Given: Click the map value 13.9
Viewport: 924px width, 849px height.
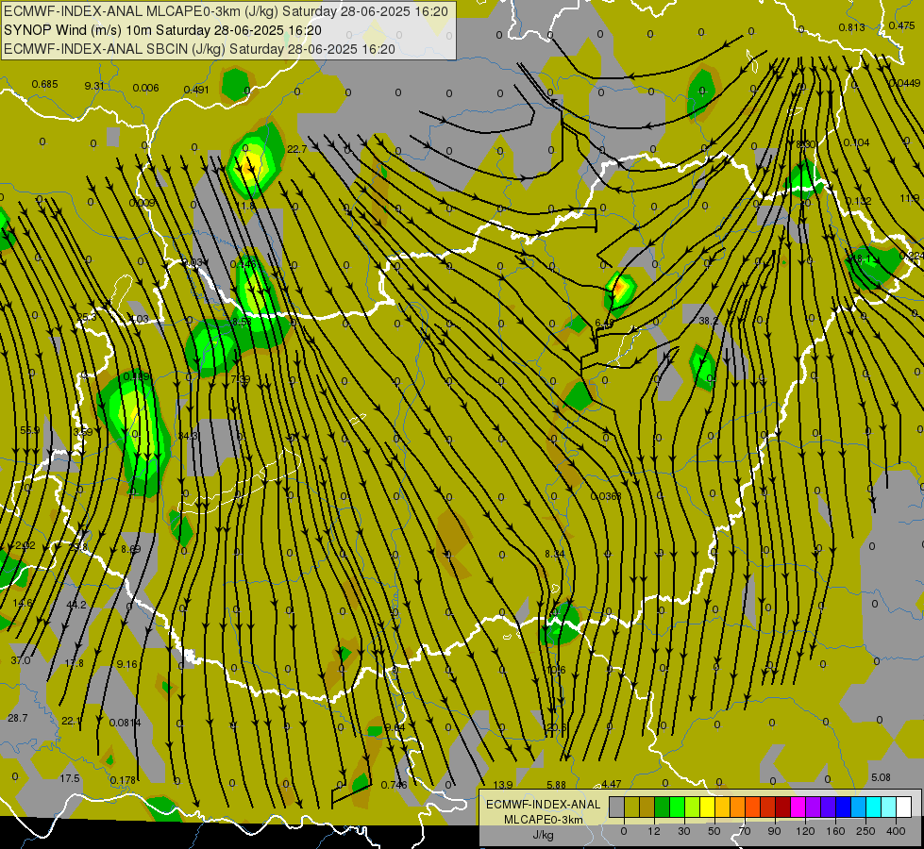Looking at the screenshot, I should pos(503,785).
